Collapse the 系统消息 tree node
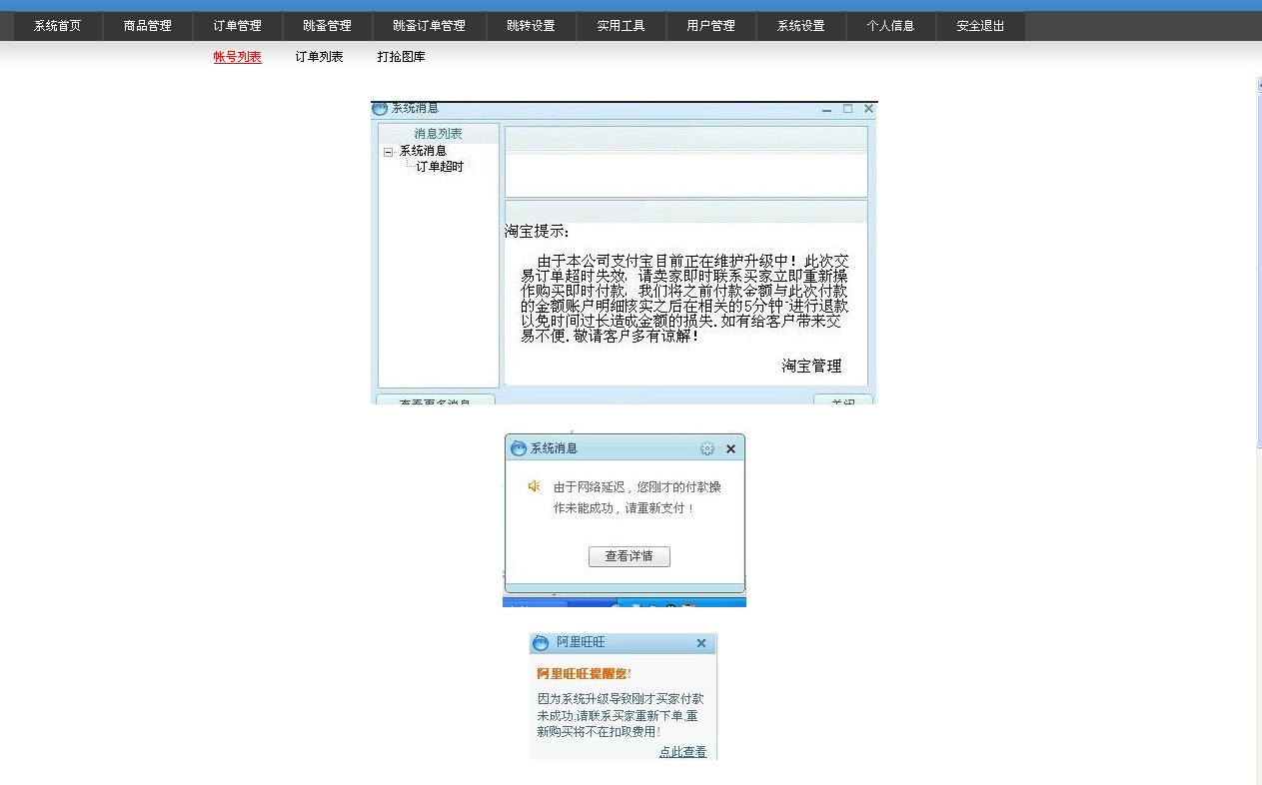The image size is (1262, 785). pos(388,151)
